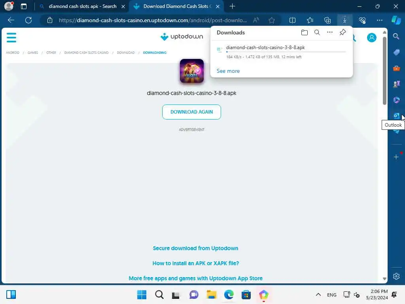Switch to diamond cash slots apk Search tab
405x304 pixels.
tap(82, 6)
